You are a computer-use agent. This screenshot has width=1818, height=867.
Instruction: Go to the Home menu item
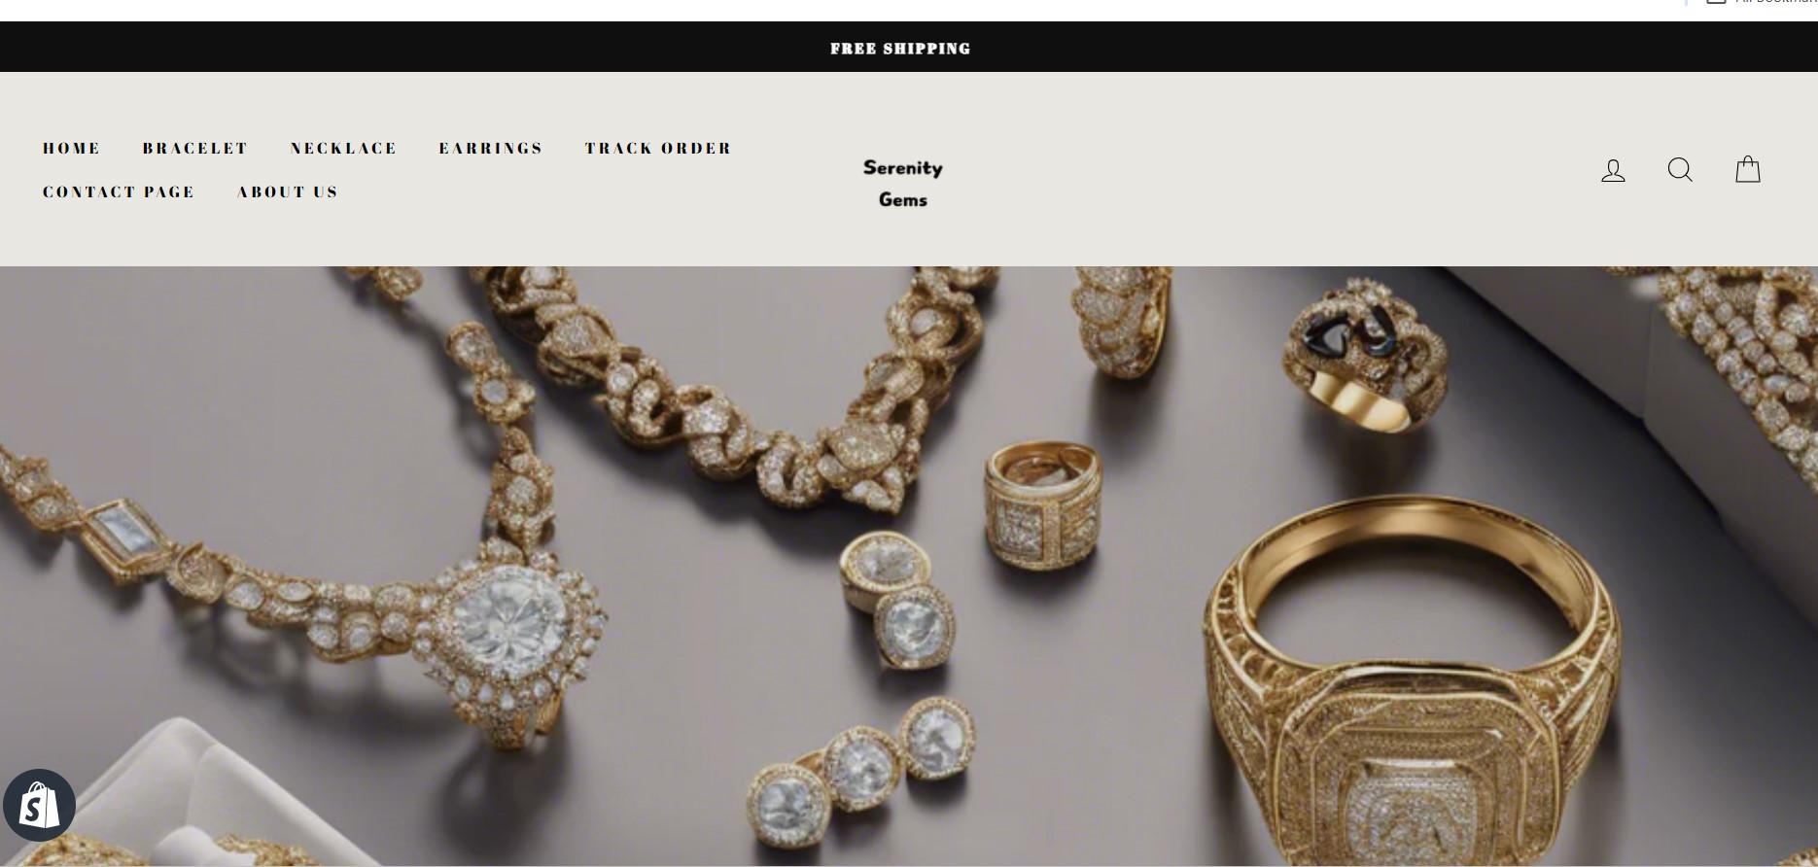coord(72,148)
